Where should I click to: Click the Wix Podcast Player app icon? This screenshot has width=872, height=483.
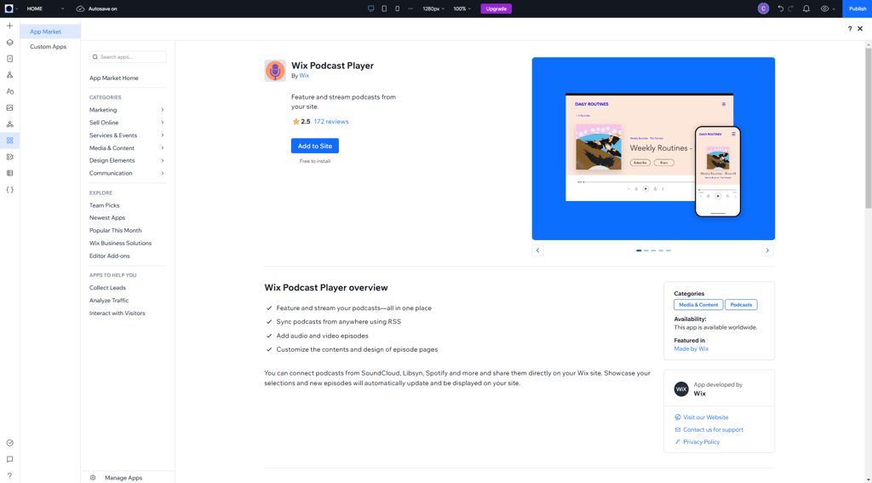click(x=275, y=71)
